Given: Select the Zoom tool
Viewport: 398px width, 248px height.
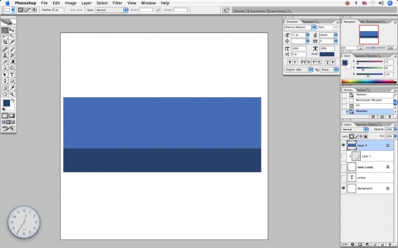Looking at the screenshot, I should (x=12, y=94).
